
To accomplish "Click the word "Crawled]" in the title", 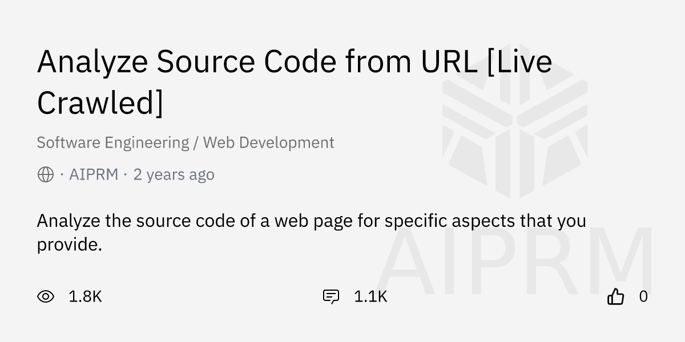I will click(x=100, y=103).
